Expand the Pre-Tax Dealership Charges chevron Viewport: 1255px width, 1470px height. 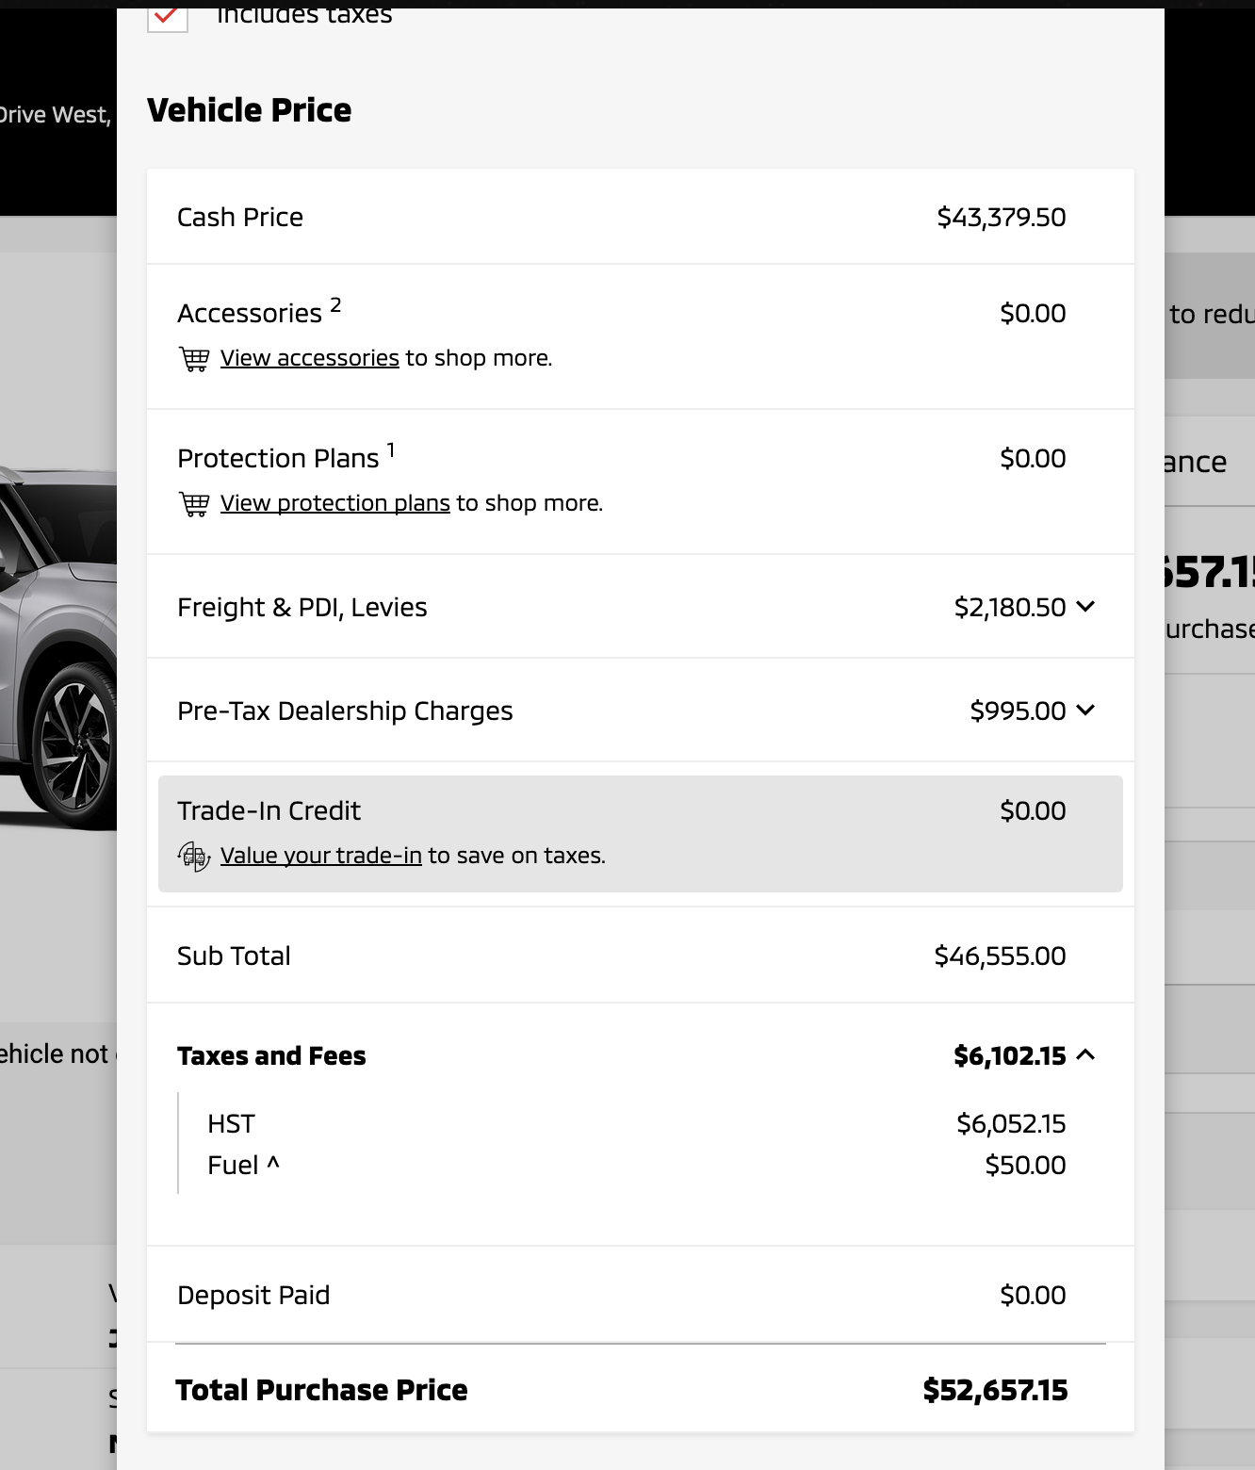(1085, 710)
